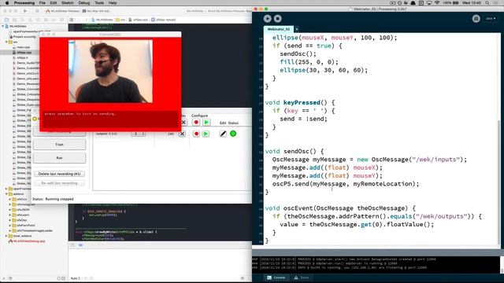The width and height of the screenshot is (504, 283).
Task: Expand the ofxJSON addon folder
Action: click(10, 210)
